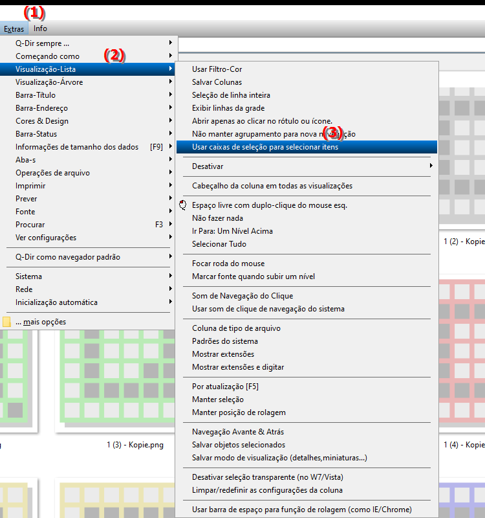485x518 pixels.
Task: Select the 'Selecionar Tudo' option
Action: (x=307, y=244)
